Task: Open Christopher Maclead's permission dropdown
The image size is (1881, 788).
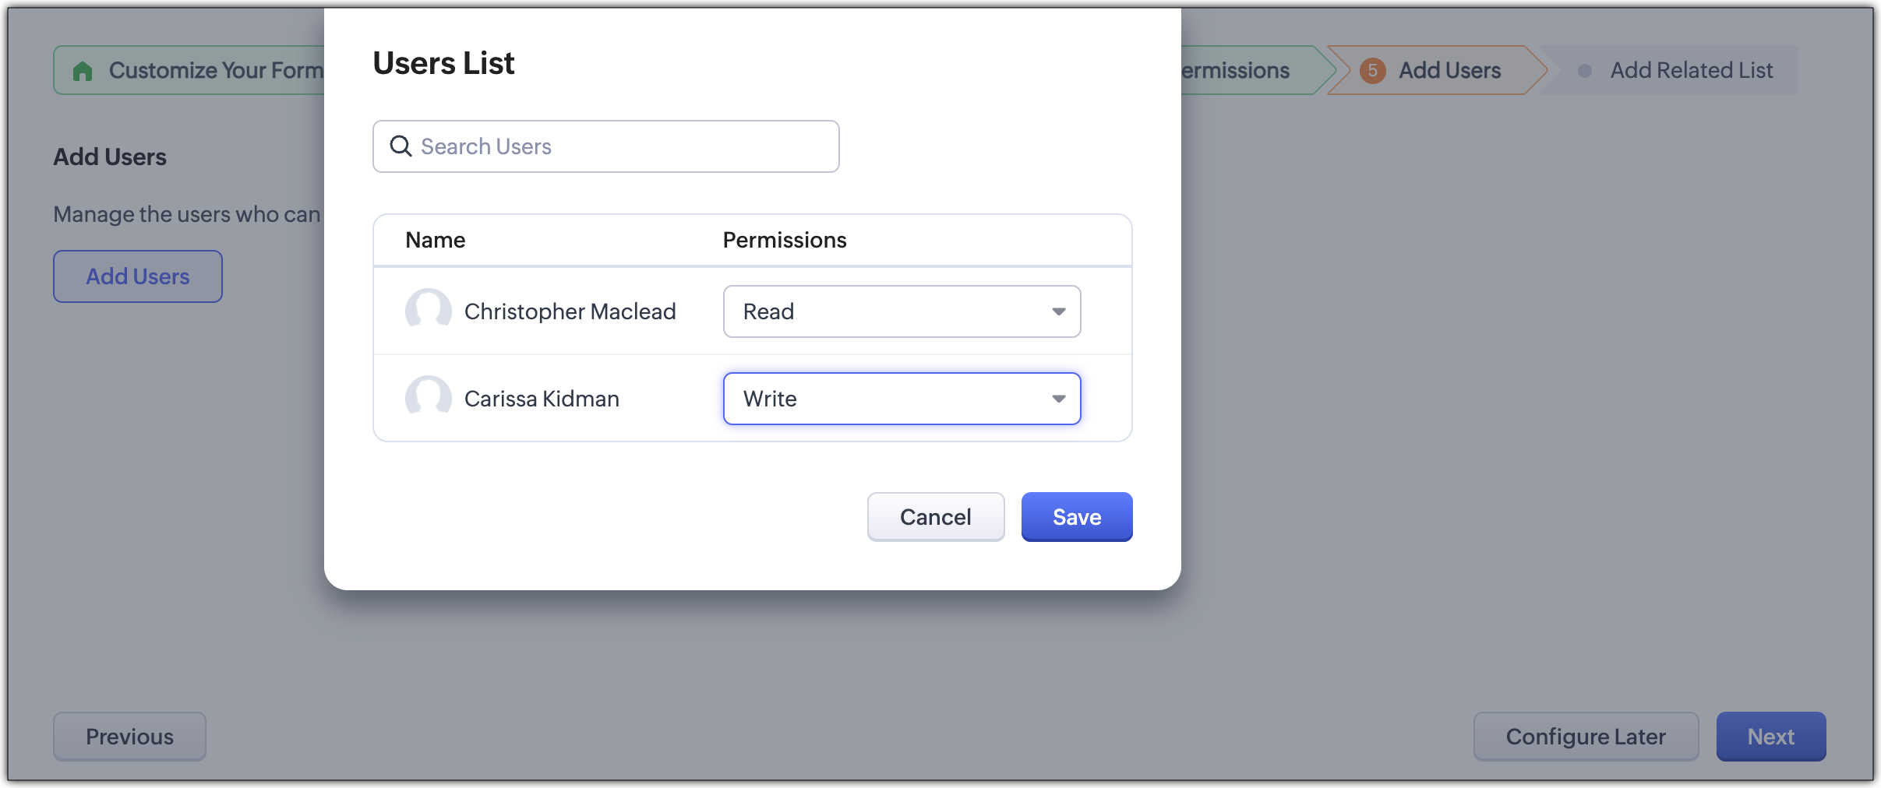Action: tap(901, 311)
